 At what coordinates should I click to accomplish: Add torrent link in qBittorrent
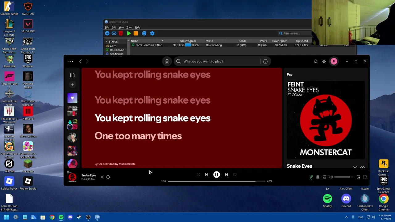pos(114,33)
